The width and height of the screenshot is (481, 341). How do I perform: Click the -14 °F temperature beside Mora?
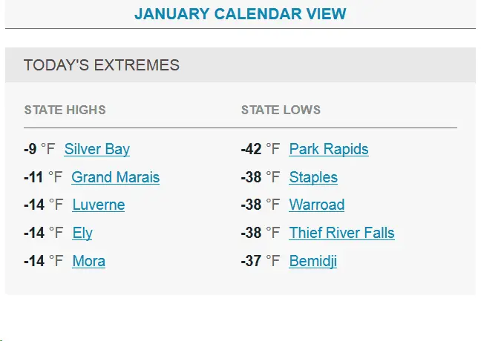click(x=43, y=261)
